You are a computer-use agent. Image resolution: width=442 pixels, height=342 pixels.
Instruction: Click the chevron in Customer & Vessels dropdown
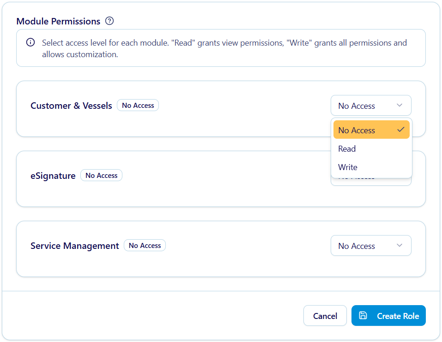[x=400, y=106]
